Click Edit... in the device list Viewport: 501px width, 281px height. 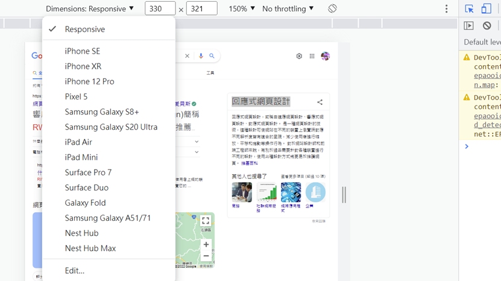pos(109,271)
